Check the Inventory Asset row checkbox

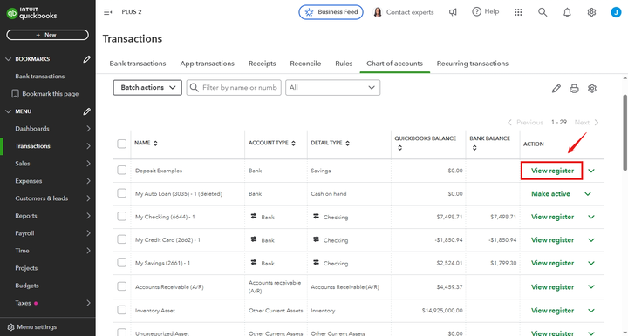(122, 310)
